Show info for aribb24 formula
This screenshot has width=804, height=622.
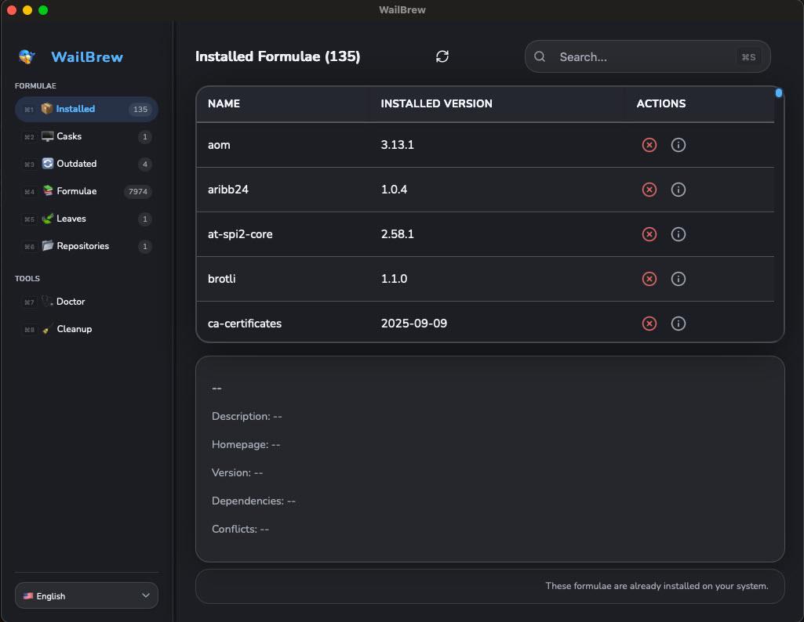coord(678,190)
